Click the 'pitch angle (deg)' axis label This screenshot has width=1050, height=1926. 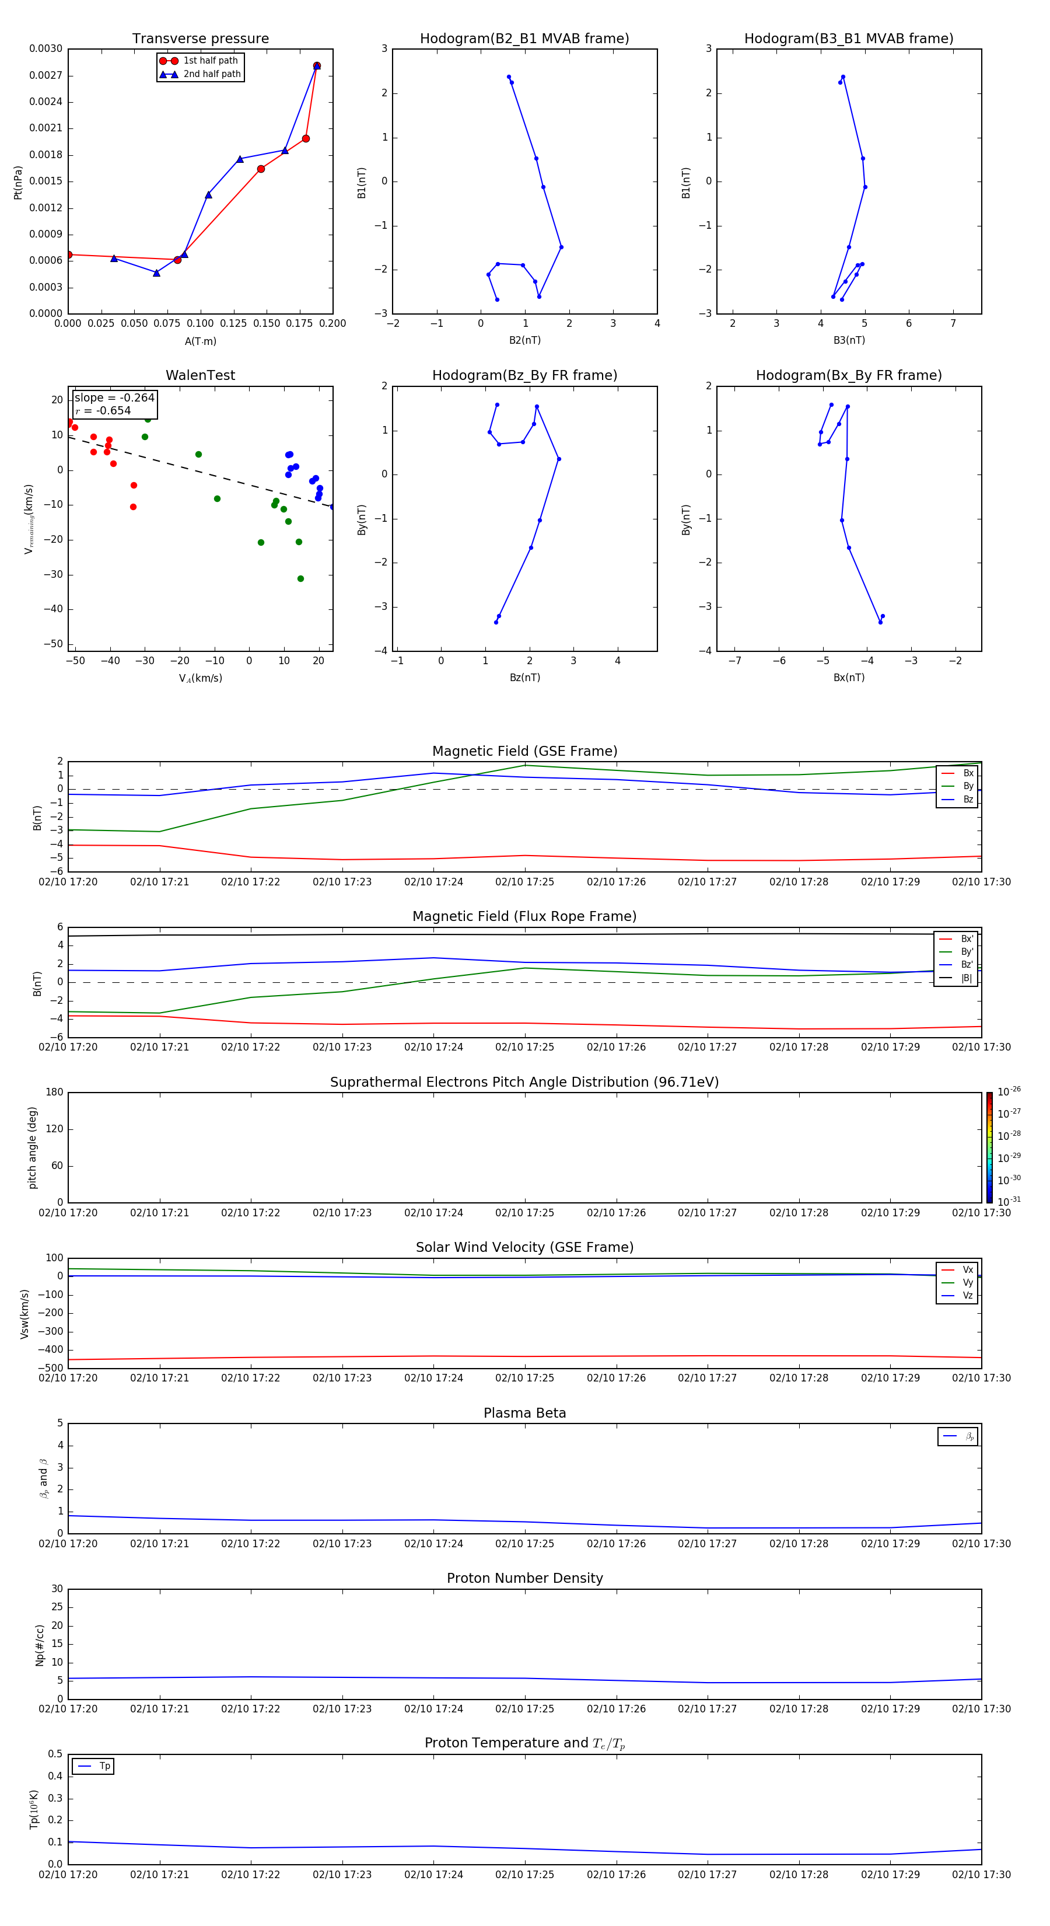click(x=32, y=1147)
